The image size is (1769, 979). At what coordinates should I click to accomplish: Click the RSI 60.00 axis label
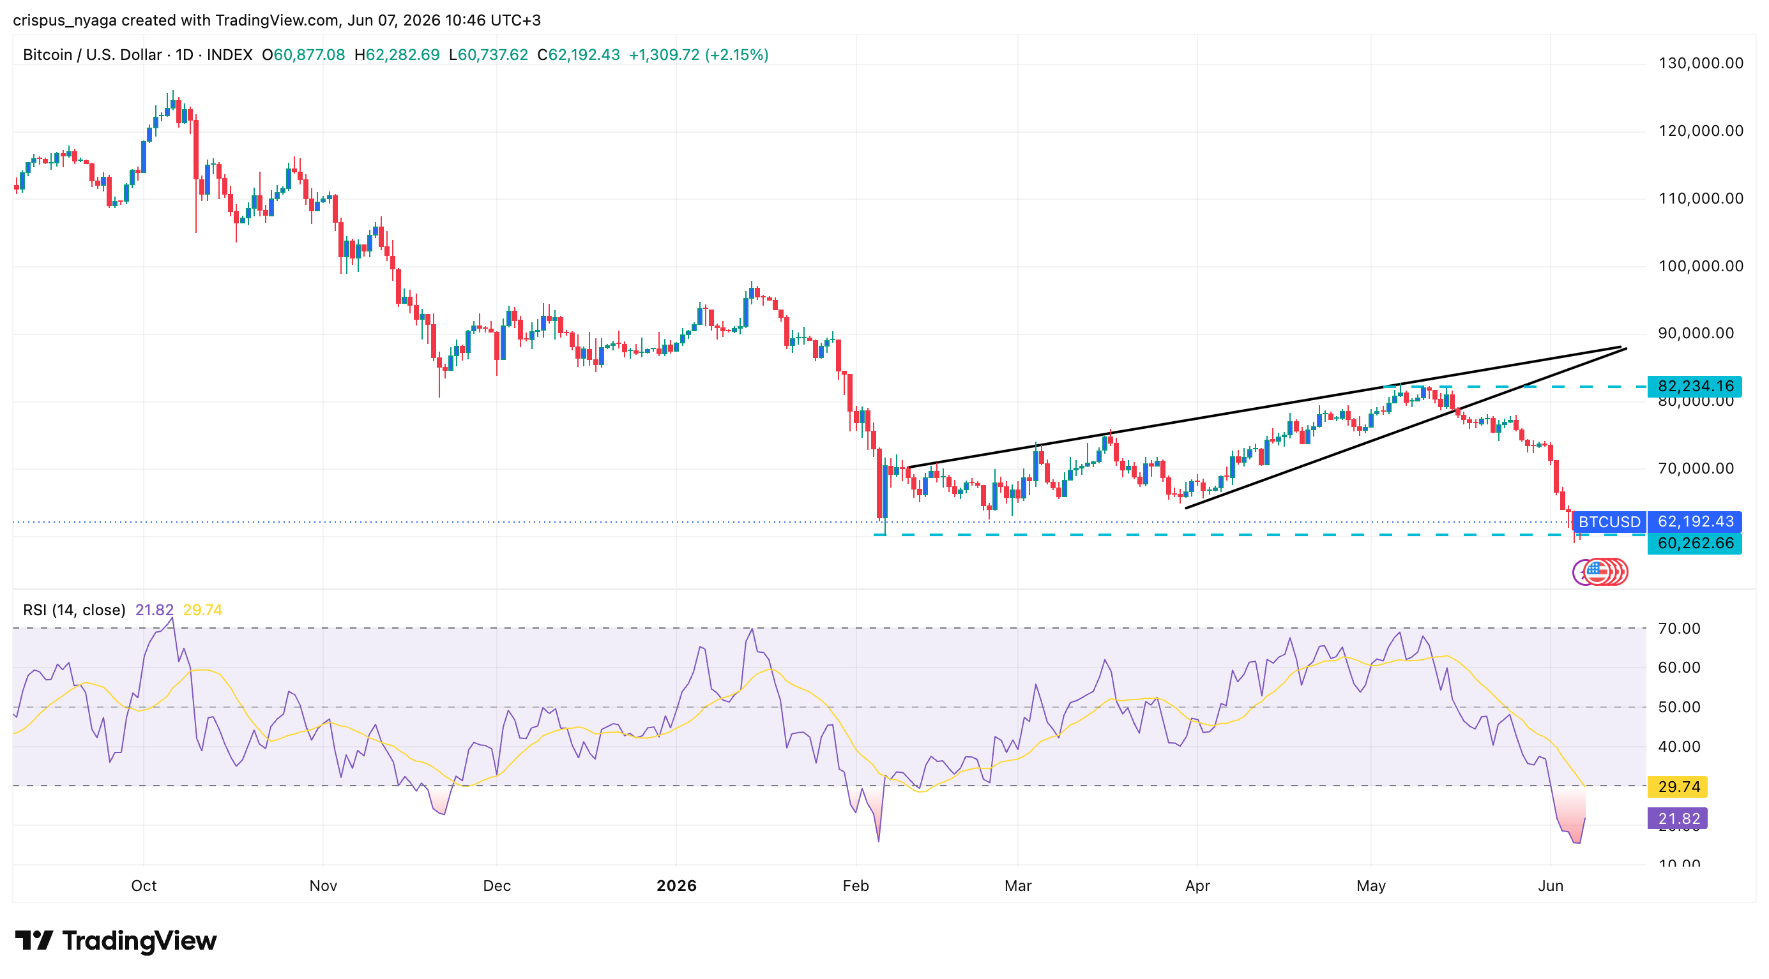point(1679,668)
